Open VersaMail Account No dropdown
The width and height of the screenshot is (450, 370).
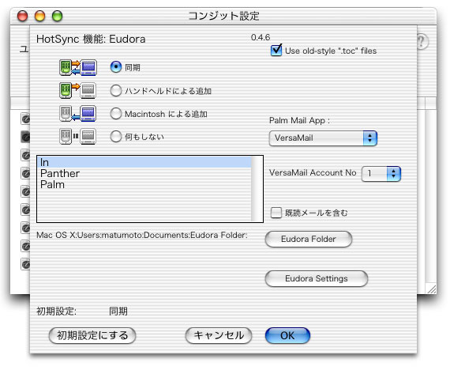tap(381, 174)
